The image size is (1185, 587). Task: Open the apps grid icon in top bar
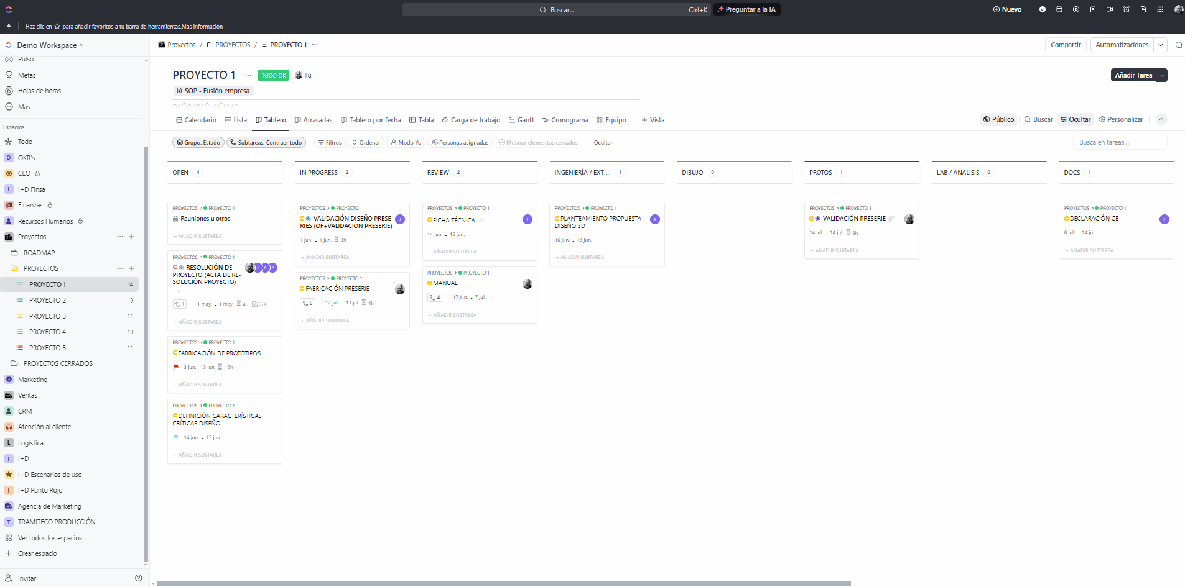[1160, 9]
